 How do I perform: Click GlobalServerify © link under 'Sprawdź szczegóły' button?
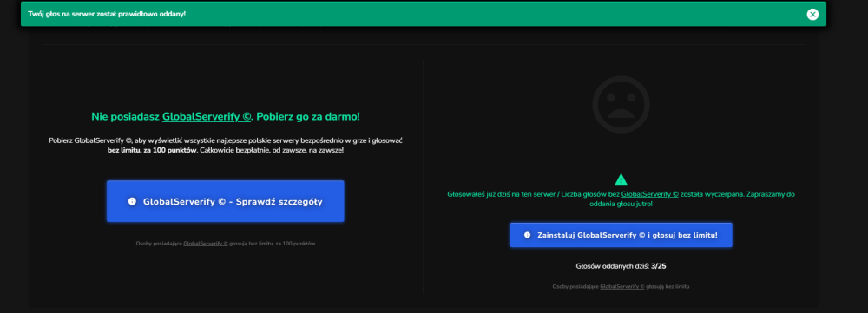[206, 244]
